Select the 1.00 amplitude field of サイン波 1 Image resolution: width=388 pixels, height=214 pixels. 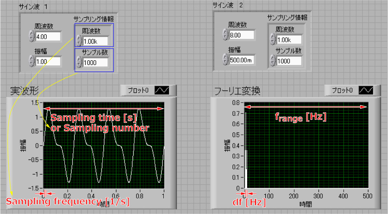pos(48,62)
